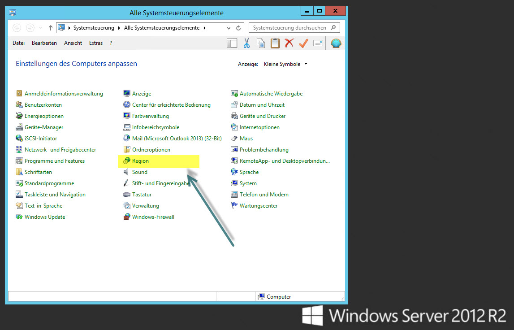Open Ordneroptionen link
The width and height of the screenshot is (514, 330).
pyautogui.click(x=151, y=150)
